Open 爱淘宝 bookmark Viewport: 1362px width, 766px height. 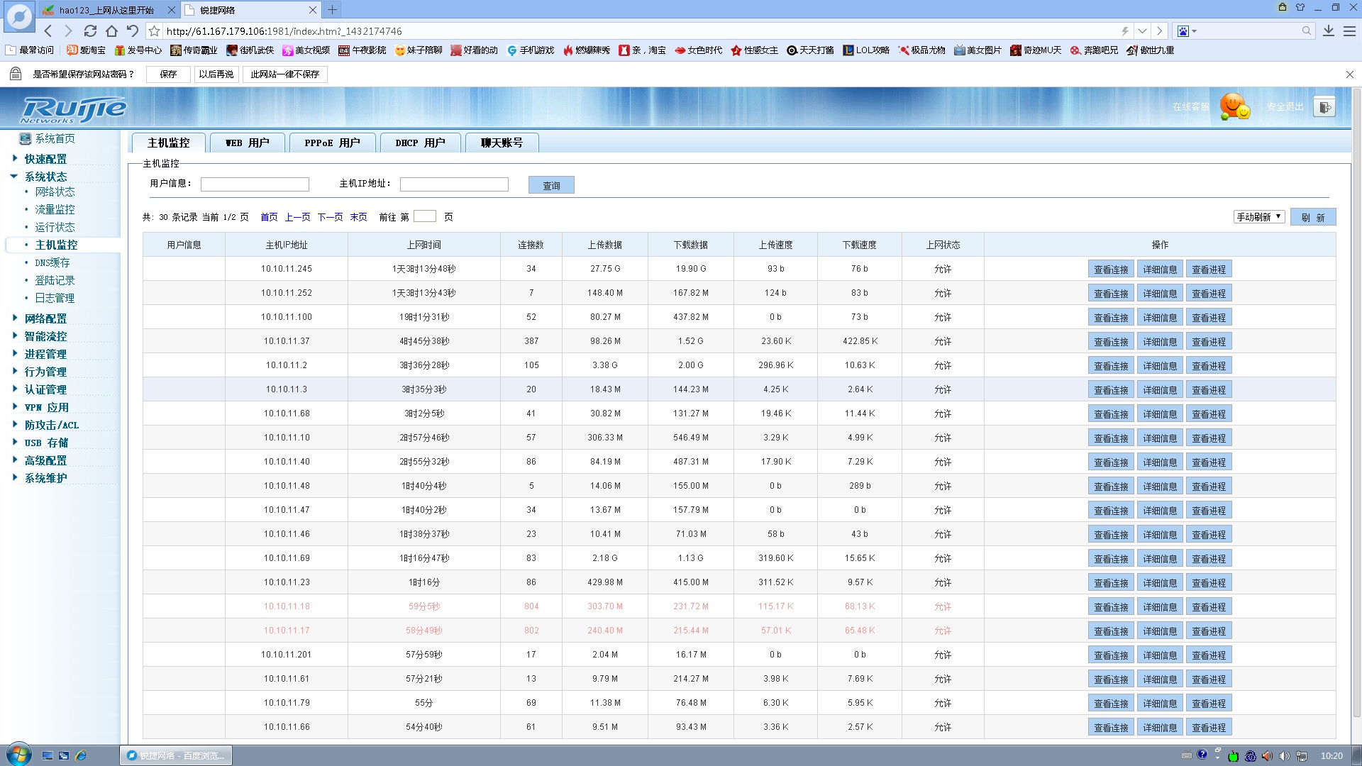(86, 50)
